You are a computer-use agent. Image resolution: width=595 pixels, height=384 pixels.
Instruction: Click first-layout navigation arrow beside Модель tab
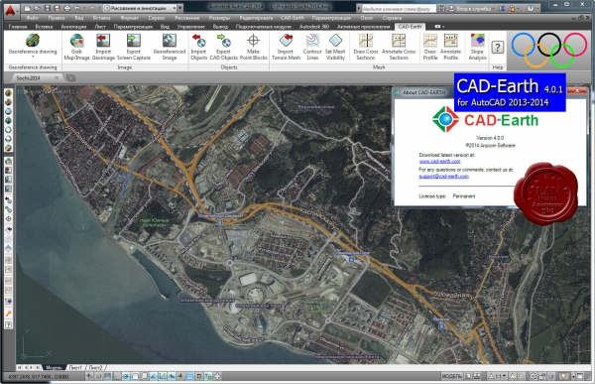(19, 368)
